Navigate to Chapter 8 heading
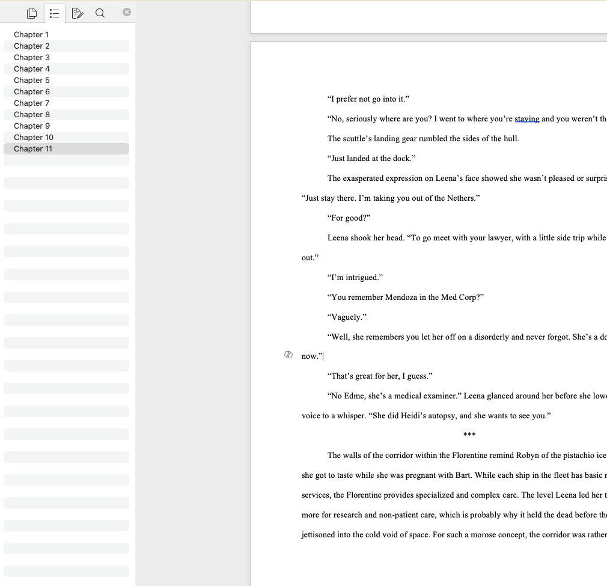Screen dimensions: 607x586 (32, 115)
